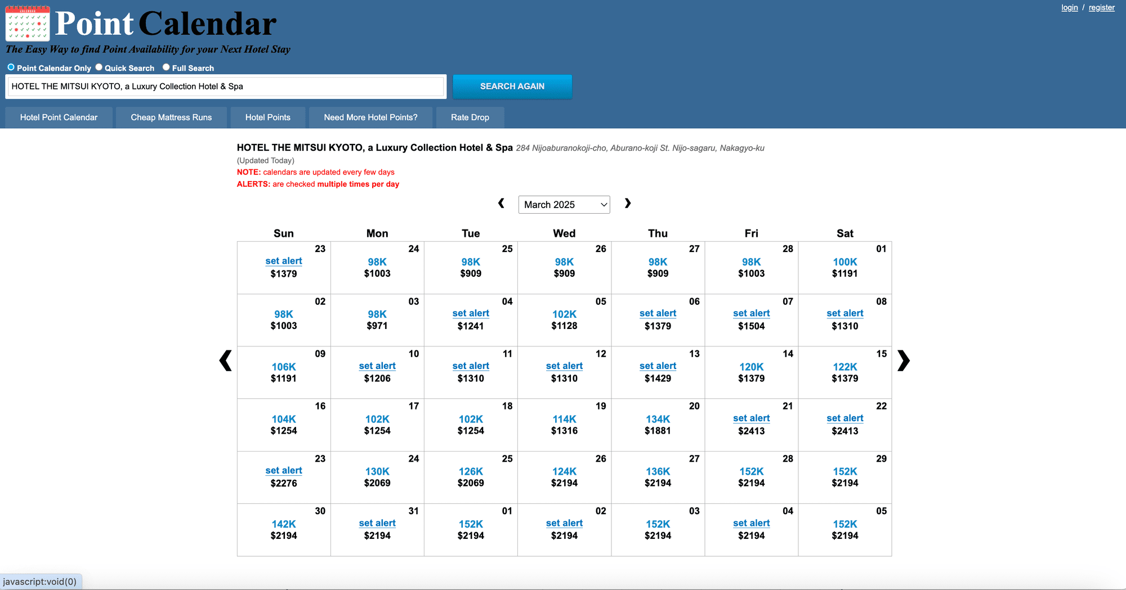Click set alert for March 04 at $1241
This screenshot has height=590, width=1126.
click(x=471, y=313)
